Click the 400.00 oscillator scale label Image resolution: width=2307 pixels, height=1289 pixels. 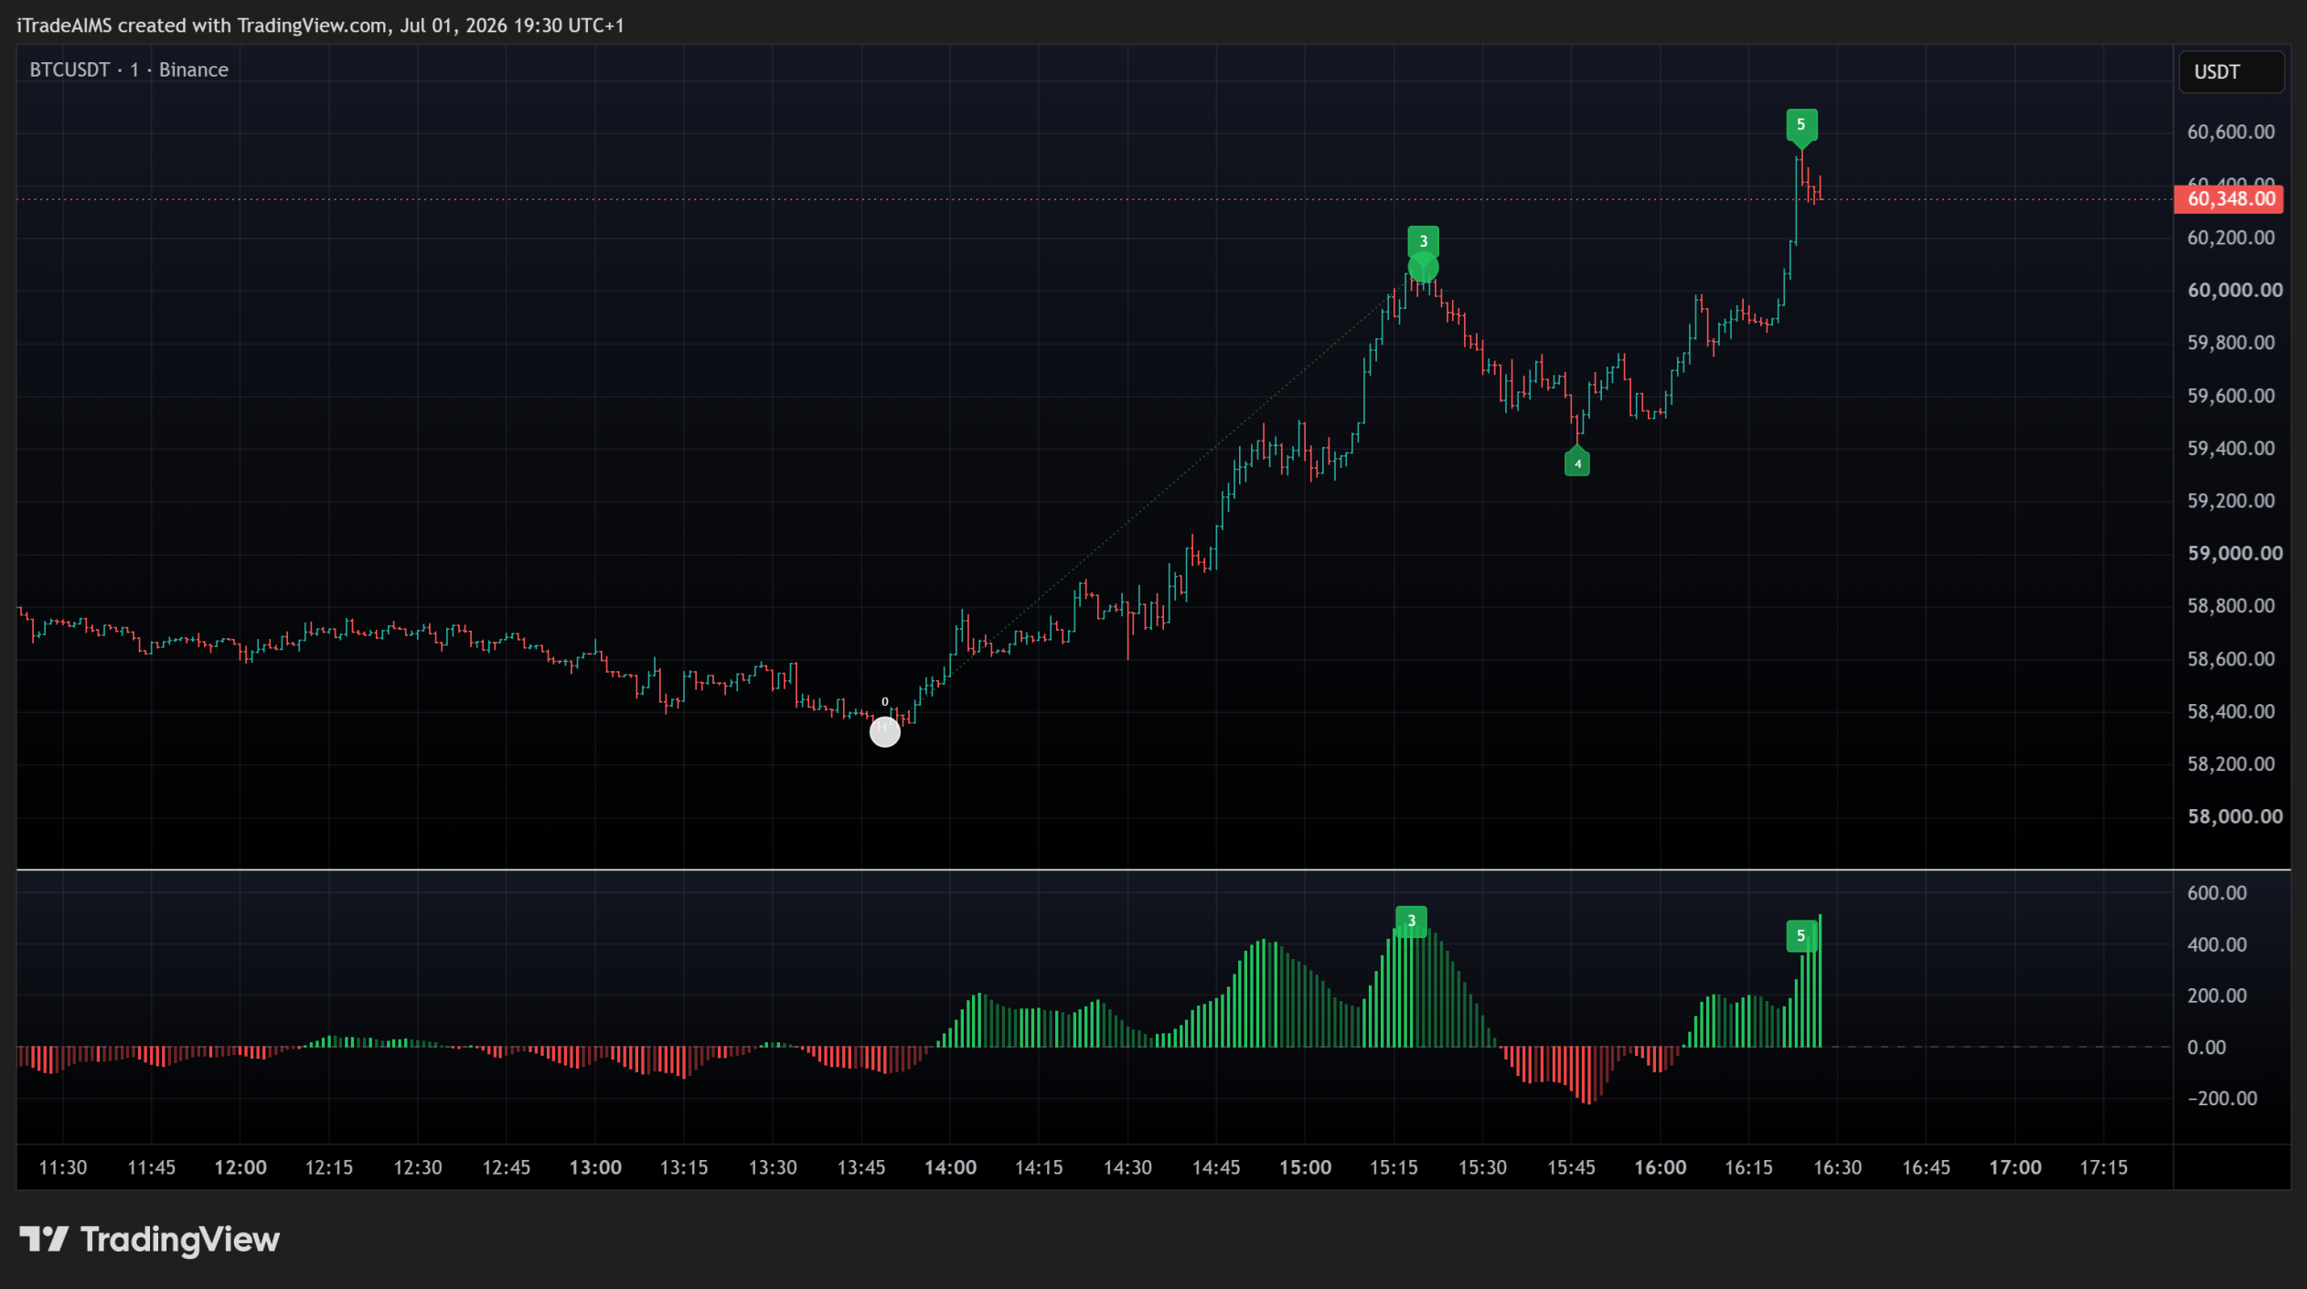coord(2216,944)
